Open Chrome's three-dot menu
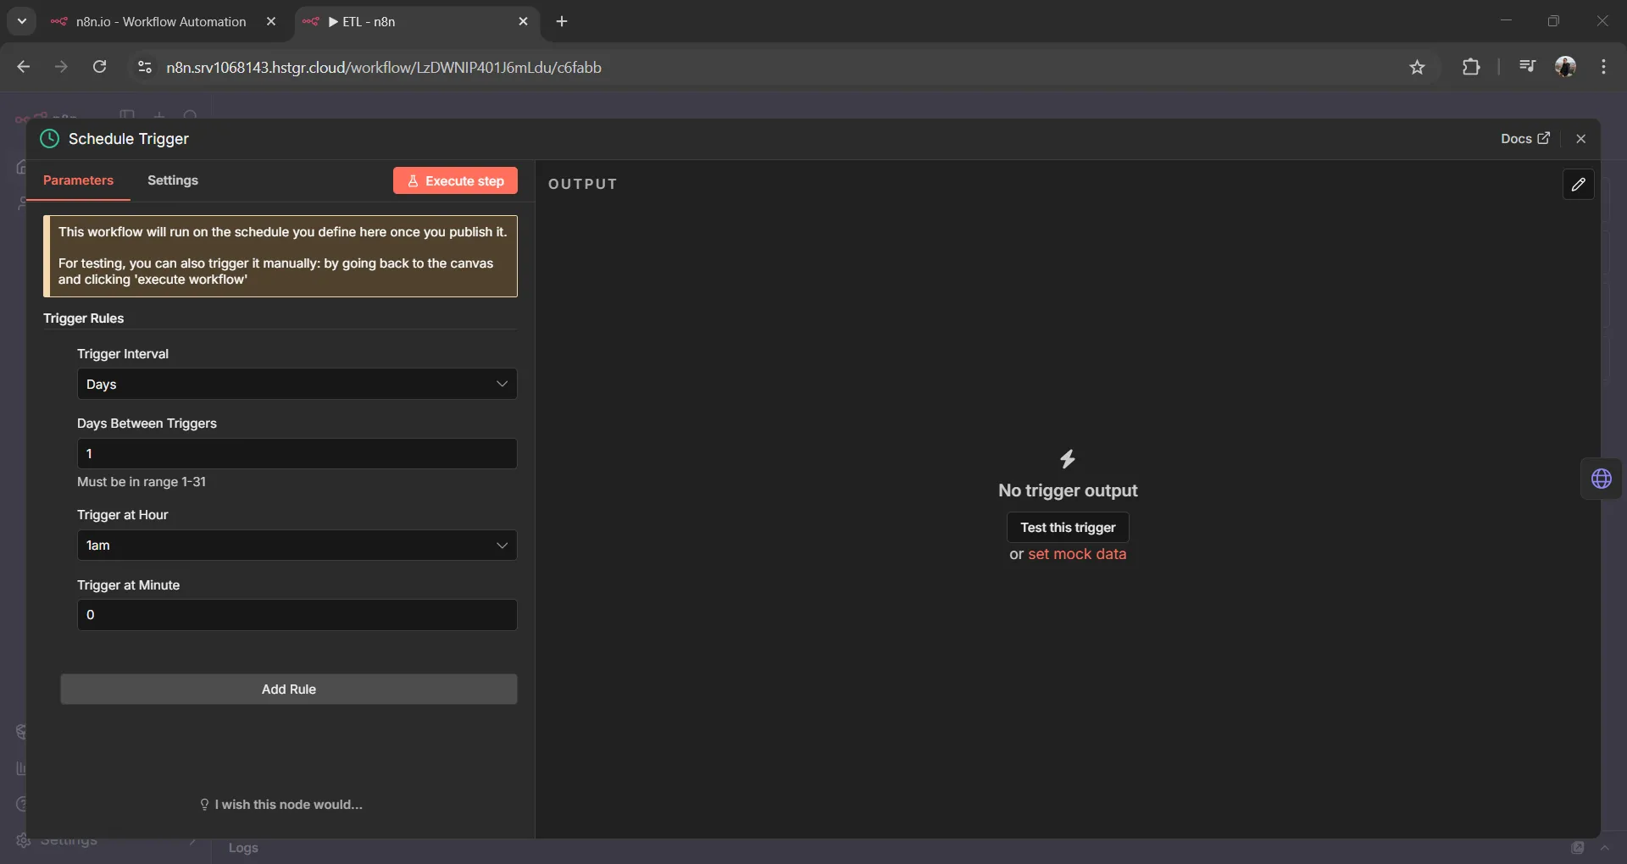Screen dimensions: 1627x864 (x=1603, y=68)
